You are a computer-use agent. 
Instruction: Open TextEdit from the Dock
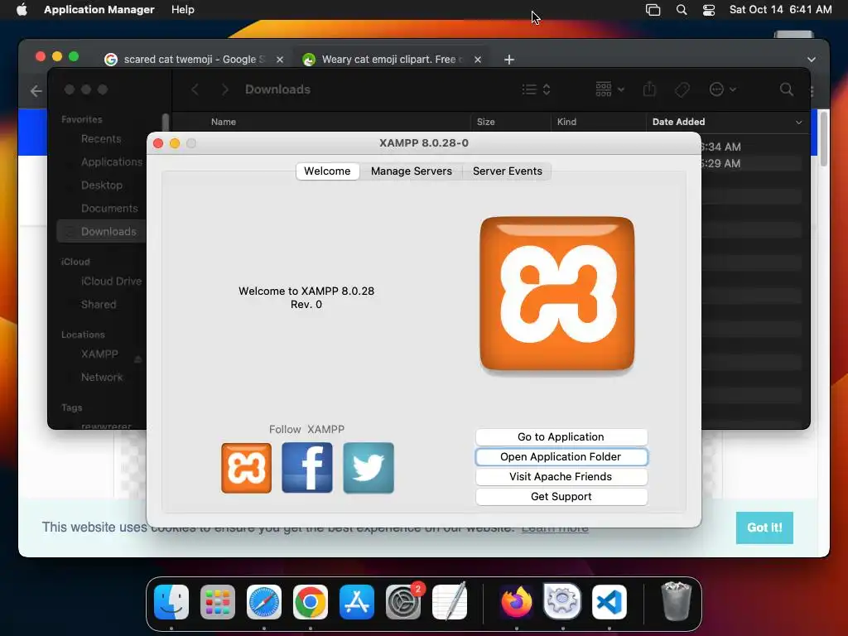coord(450,602)
